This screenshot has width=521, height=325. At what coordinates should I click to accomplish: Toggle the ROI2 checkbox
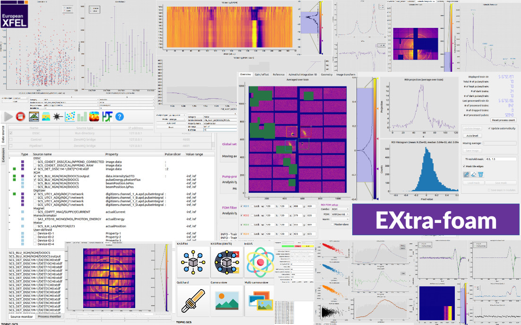point(241,215)
